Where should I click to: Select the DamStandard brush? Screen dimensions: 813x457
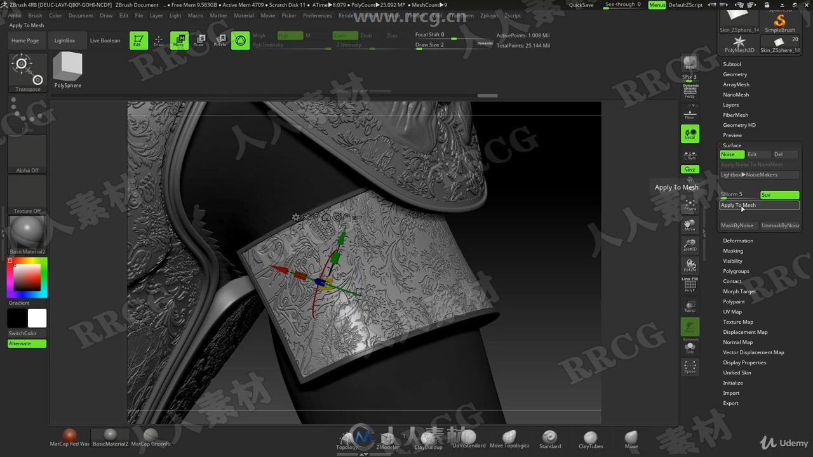[469, 439]
